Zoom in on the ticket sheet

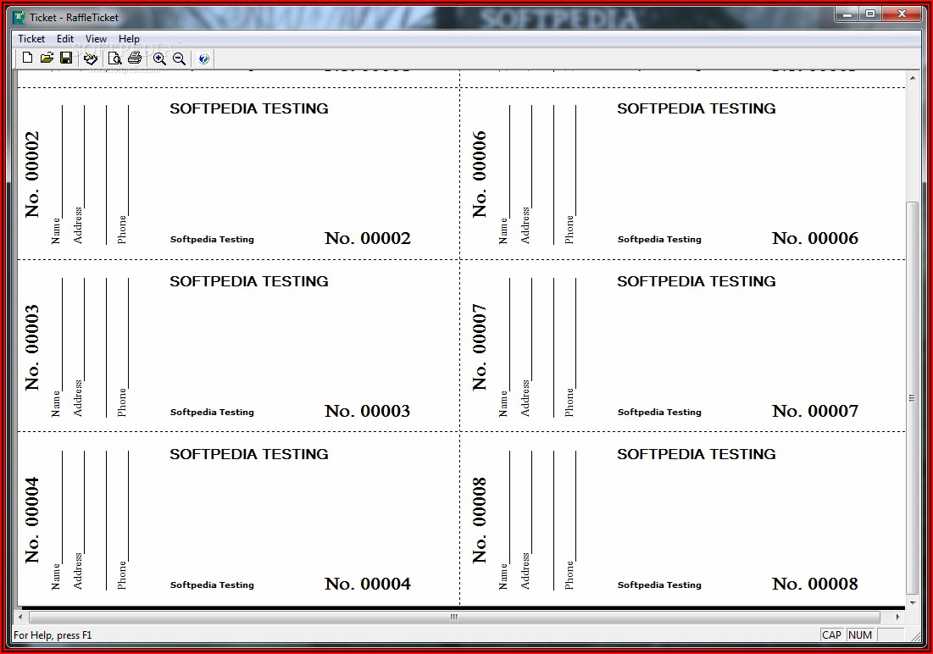[159, 58]
